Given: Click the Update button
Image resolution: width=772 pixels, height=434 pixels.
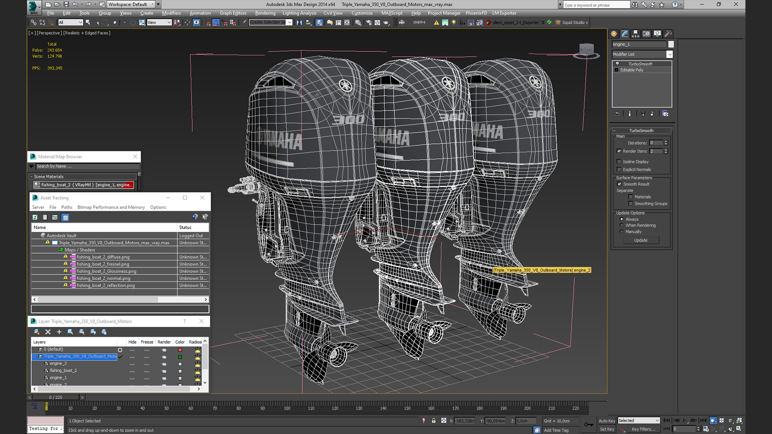Looking at the screenshot, I should pos(641,240).
